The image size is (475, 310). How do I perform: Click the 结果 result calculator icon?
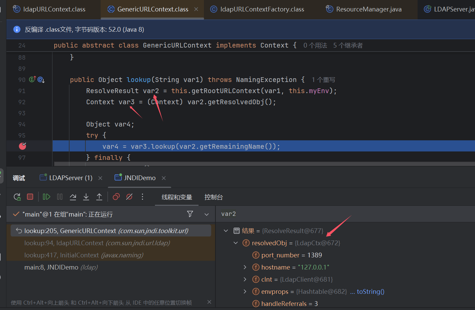pyautogui.click(x=237, y=231)
